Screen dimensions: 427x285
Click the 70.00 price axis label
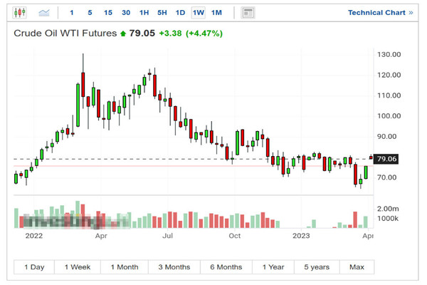(386, 177)
